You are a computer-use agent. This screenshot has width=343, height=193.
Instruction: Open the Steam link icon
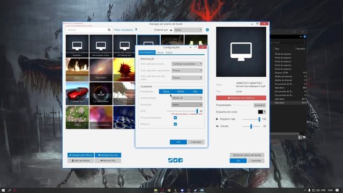pos(170,160)
